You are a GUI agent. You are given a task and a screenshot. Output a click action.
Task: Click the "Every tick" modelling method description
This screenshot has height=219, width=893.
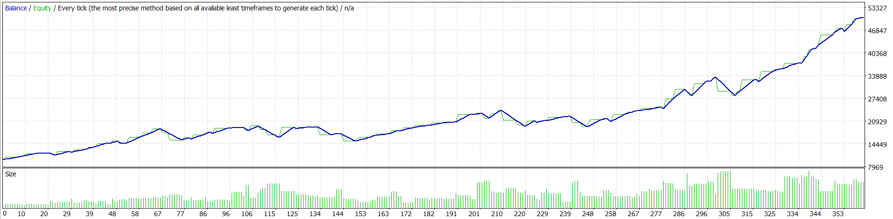(198, 8)
